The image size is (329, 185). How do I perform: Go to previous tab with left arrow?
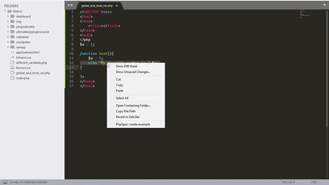68,5
